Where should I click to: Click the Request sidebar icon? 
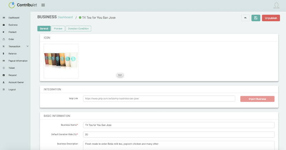(4, 75)
